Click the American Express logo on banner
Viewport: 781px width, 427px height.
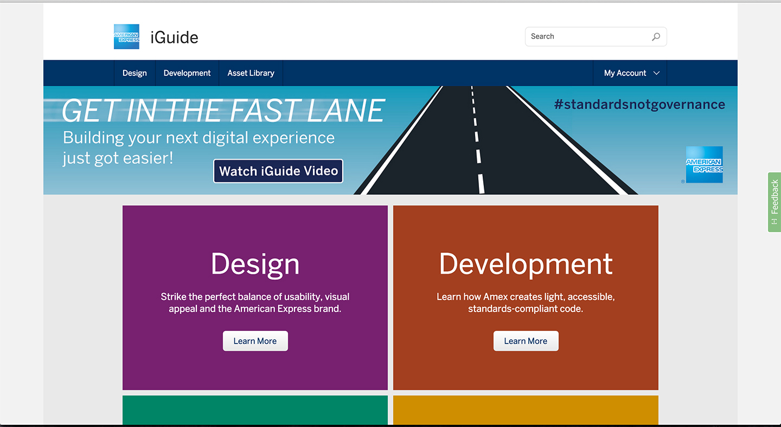click(705, 164)
